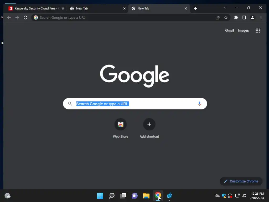This screenshot has height=202, width=269.
Task: Expand the tab search chevron
Action: [225, 8]
